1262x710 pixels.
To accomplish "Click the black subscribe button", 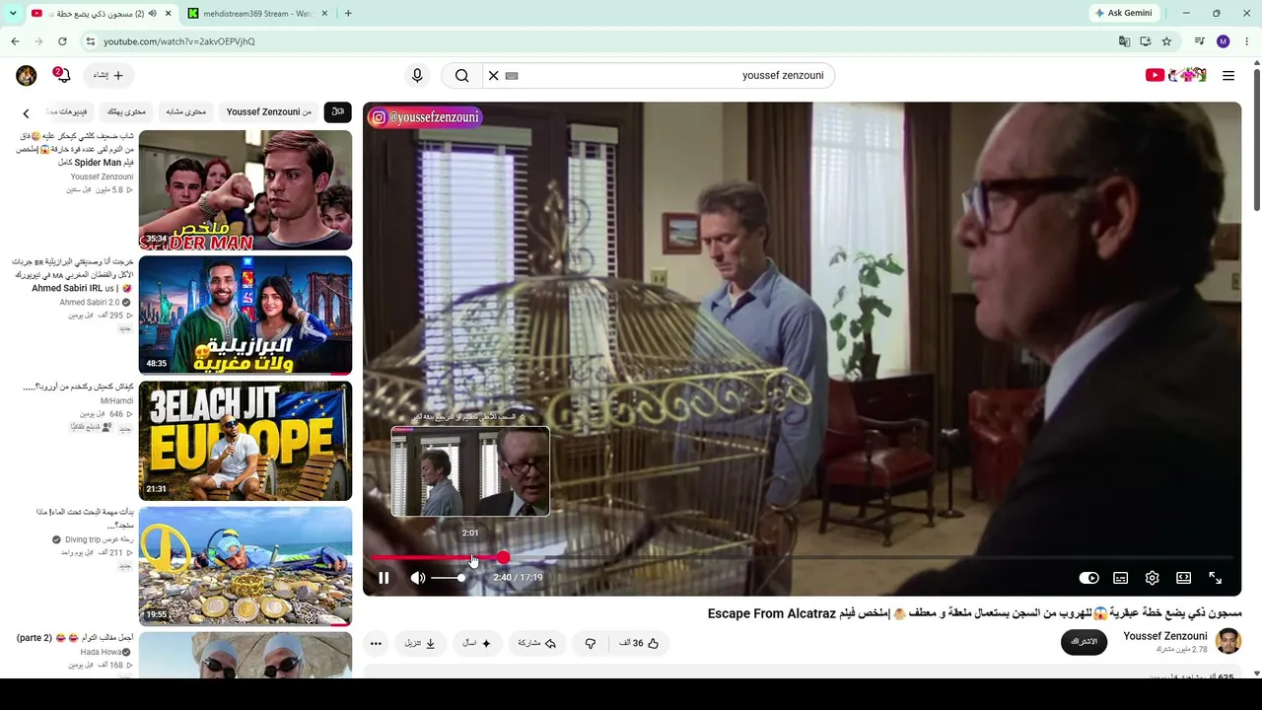I will pyautogui.click(x=1085, y=642).
